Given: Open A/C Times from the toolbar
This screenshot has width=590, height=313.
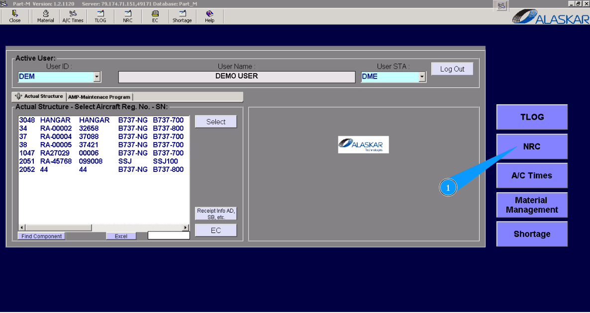Looking at the screenshot, I should 73,16.
